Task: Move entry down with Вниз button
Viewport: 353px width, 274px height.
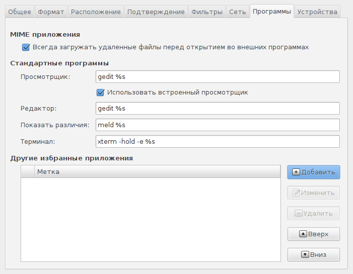Action: (314, 255)
